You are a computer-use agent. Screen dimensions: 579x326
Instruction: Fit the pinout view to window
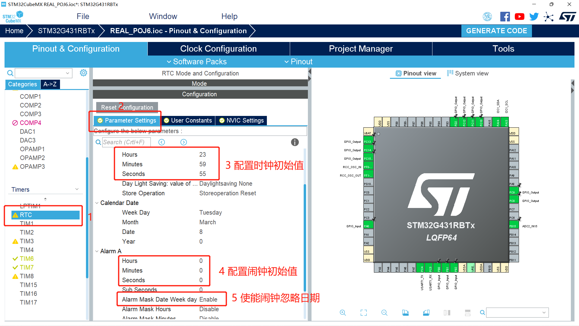(x=364, y=313)
